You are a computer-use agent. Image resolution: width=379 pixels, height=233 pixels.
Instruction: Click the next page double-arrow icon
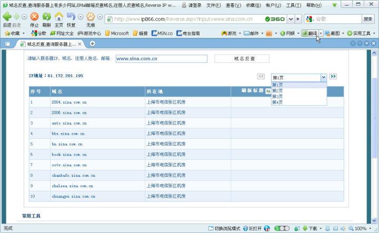coord(333,77)
